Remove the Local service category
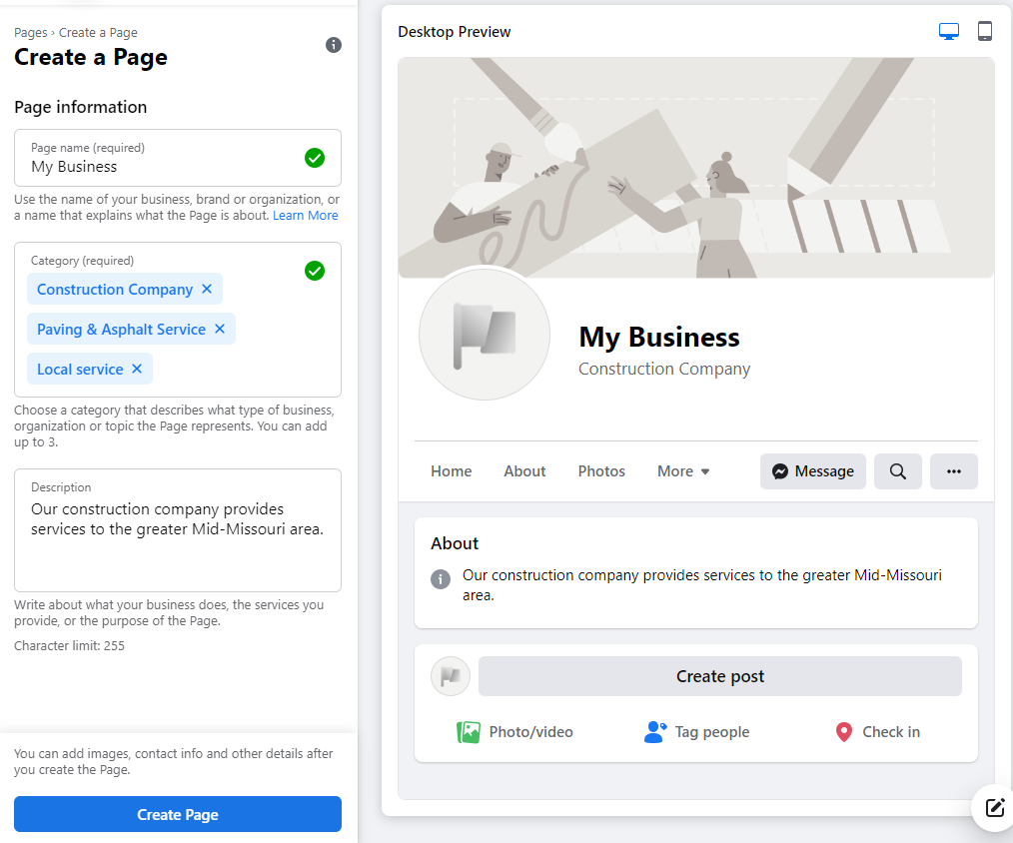Viewport: 1013px width, 843px height. coord(137,369)
